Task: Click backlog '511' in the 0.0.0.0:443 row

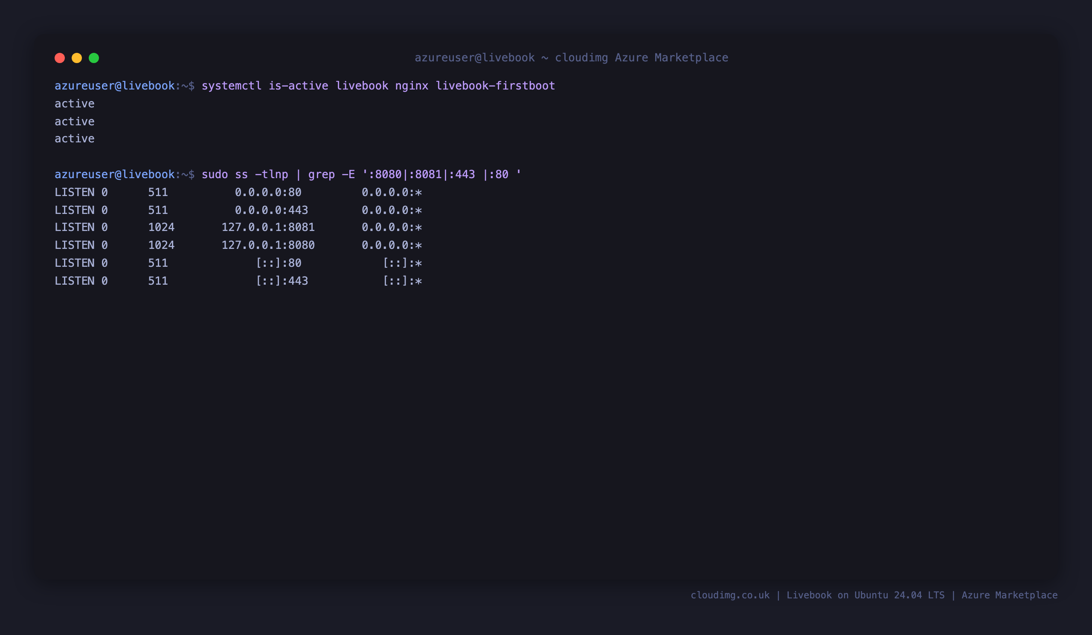Action: point(158,210)
